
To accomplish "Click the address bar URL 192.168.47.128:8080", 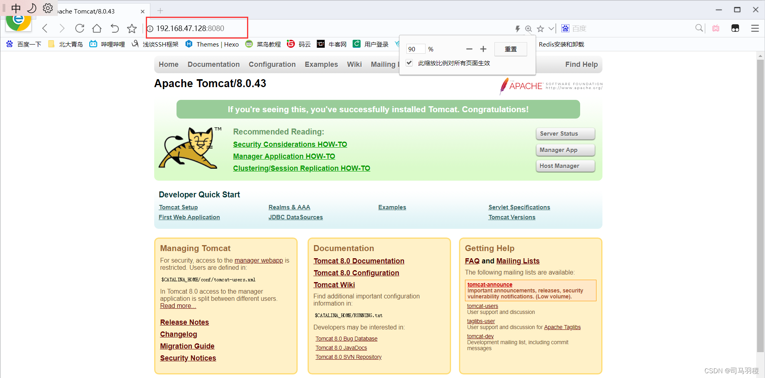I will click(190, 28).
